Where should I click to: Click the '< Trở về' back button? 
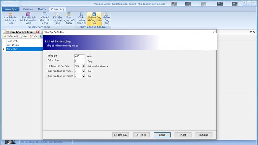(x=141, y=135)
